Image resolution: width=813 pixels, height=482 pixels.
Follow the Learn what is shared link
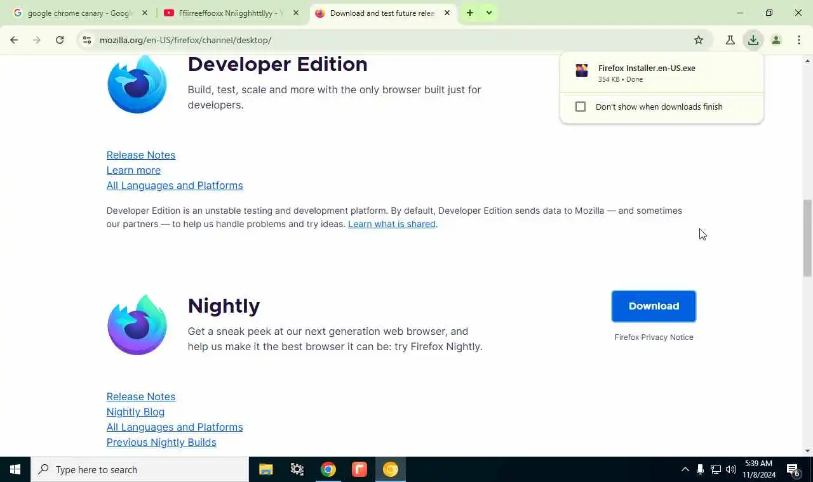[x=392, y=224]
